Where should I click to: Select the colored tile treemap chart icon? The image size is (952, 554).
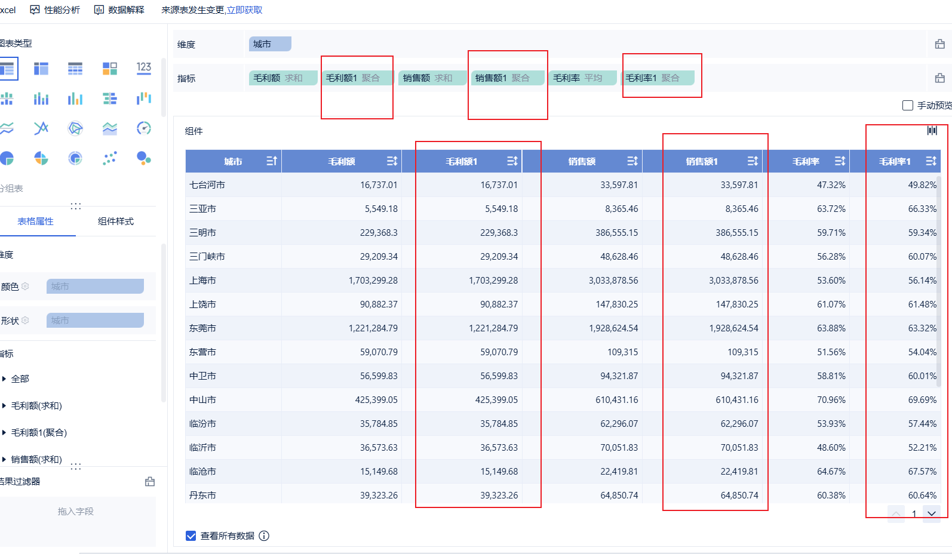click(110, 69)
